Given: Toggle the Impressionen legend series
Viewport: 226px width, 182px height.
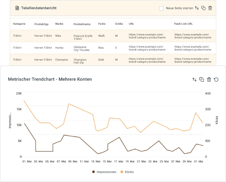Looking at the screenshot, I should (x=104, y=172).
